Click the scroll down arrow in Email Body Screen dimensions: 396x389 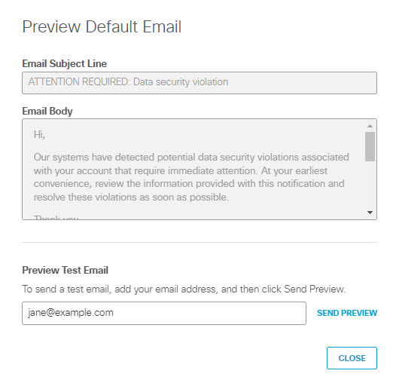370,213
